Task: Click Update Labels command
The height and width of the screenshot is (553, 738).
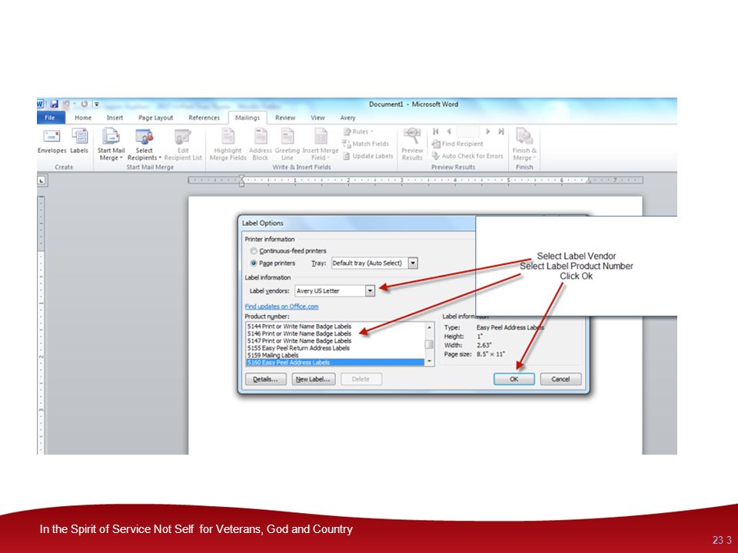Action: pos(368,156)
